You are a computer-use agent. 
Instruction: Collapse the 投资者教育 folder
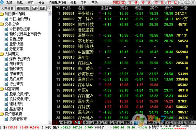click(2, 114)
